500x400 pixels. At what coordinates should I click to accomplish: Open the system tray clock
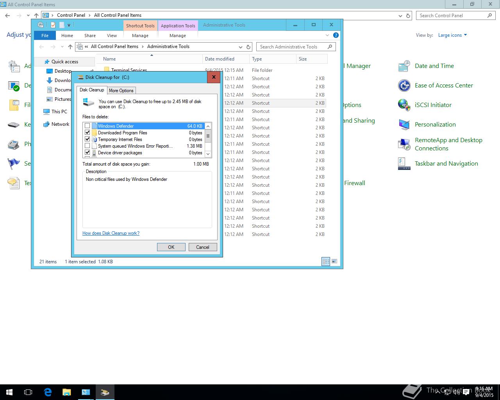coord(484,392)
